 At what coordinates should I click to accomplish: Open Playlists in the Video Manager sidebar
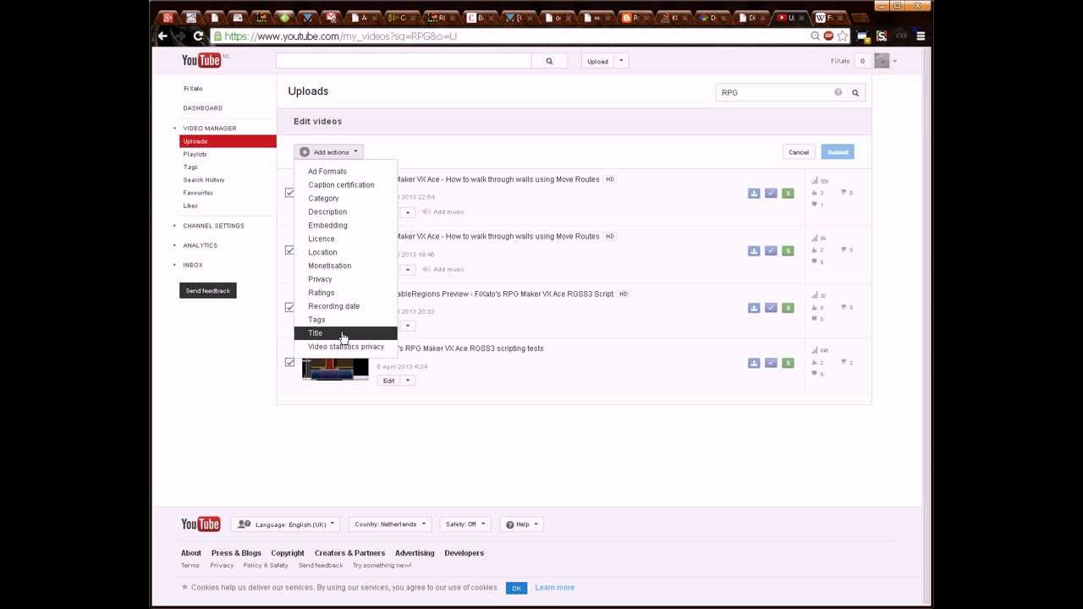pos(195,154)
